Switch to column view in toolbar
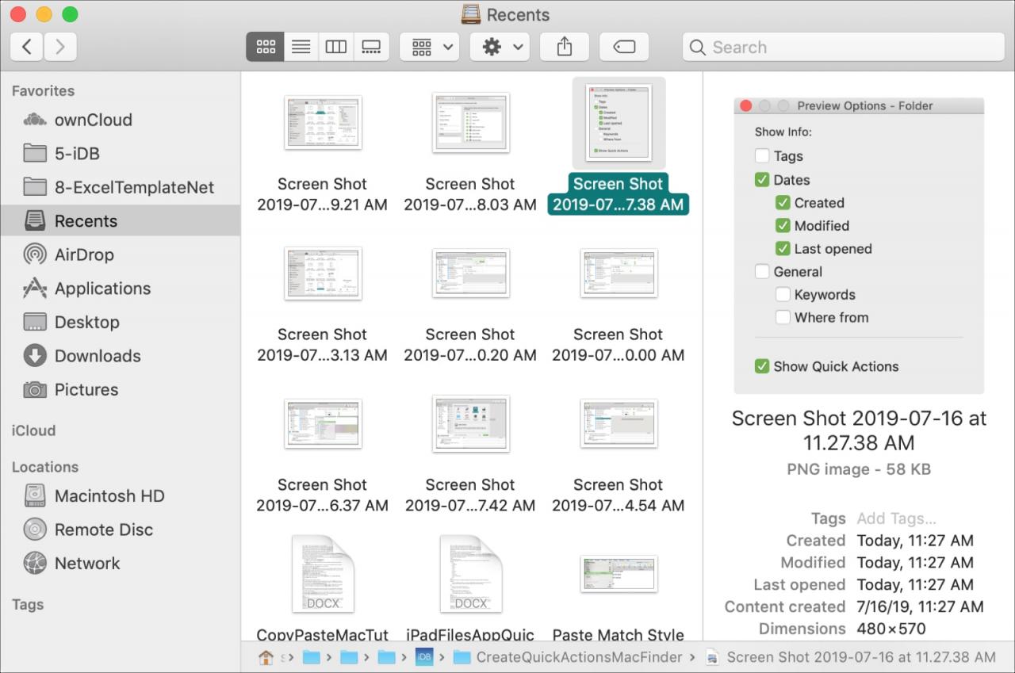1015x673 pixels. [x=336, y=47]
